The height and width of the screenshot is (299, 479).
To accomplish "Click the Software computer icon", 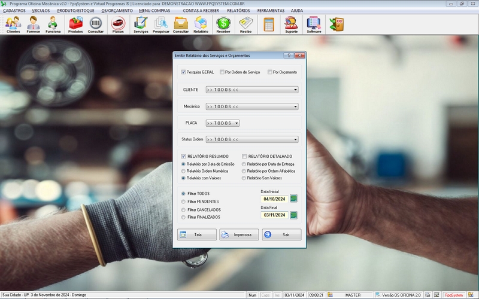I will [x=314, y=25].
